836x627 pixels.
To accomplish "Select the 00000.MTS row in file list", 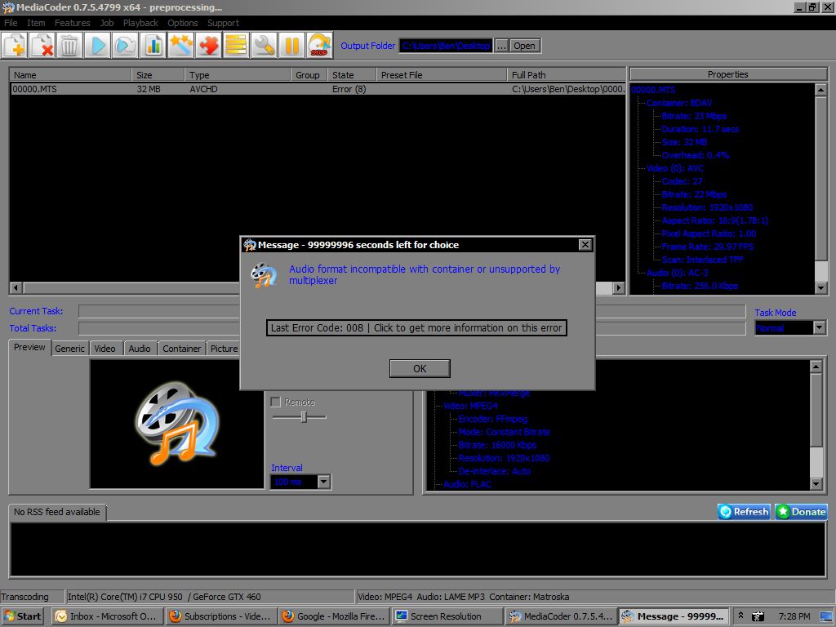I will pyautogui.click(x=318, y=89).
